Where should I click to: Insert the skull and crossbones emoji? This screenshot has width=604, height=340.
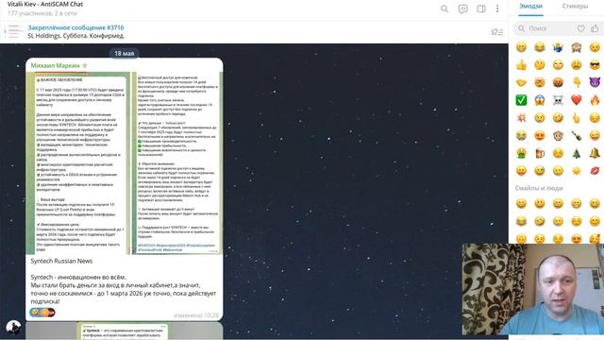[558, 100]
